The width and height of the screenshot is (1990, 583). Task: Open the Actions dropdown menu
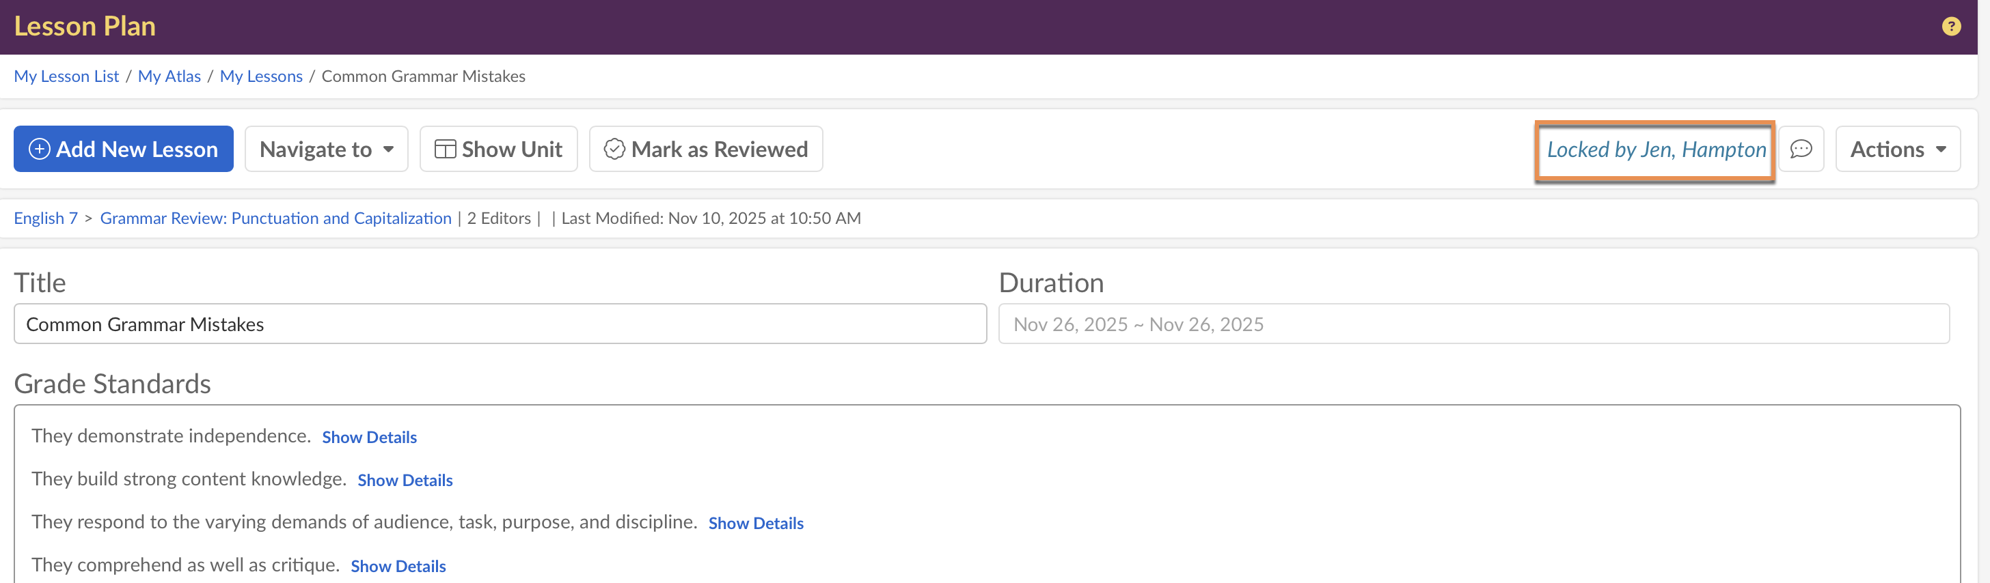point(1897,149)
